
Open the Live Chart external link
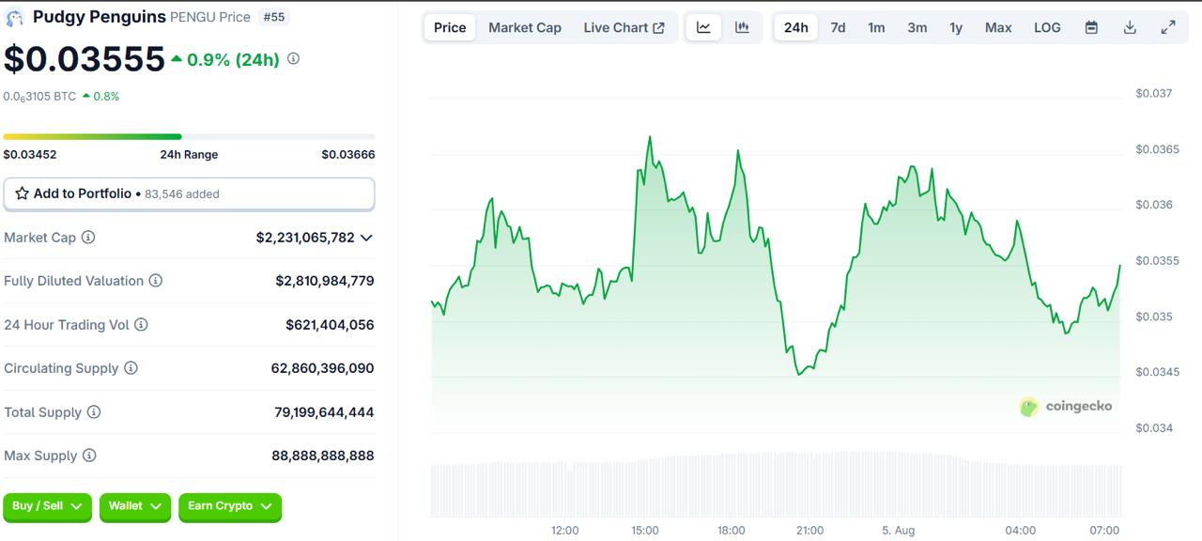pos(624,27)
